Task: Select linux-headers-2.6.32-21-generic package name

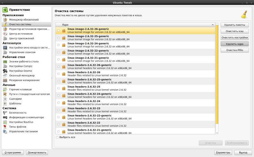Action: [90, 130]
